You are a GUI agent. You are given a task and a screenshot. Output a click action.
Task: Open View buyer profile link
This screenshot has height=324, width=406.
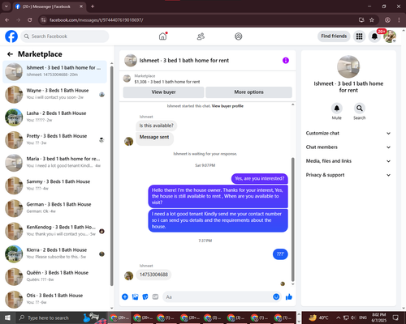[227, 106]
